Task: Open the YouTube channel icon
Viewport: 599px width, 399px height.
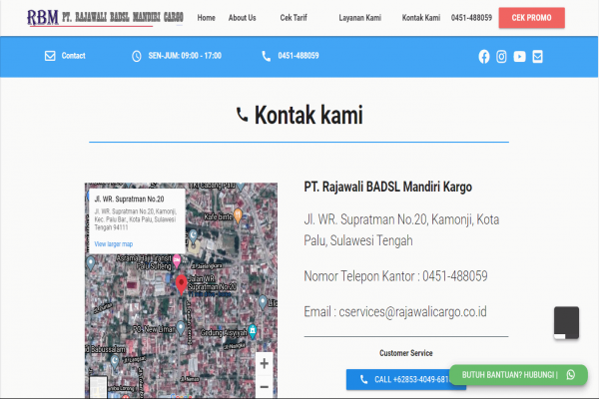Action: [520, 57]
